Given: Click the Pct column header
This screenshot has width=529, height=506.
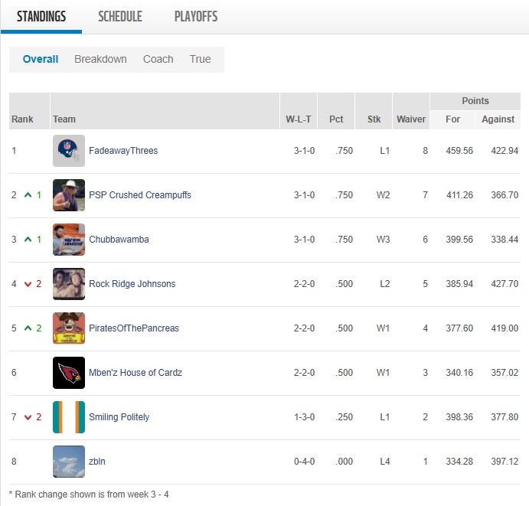Looking at the screenshot, I should pos(336,119).
